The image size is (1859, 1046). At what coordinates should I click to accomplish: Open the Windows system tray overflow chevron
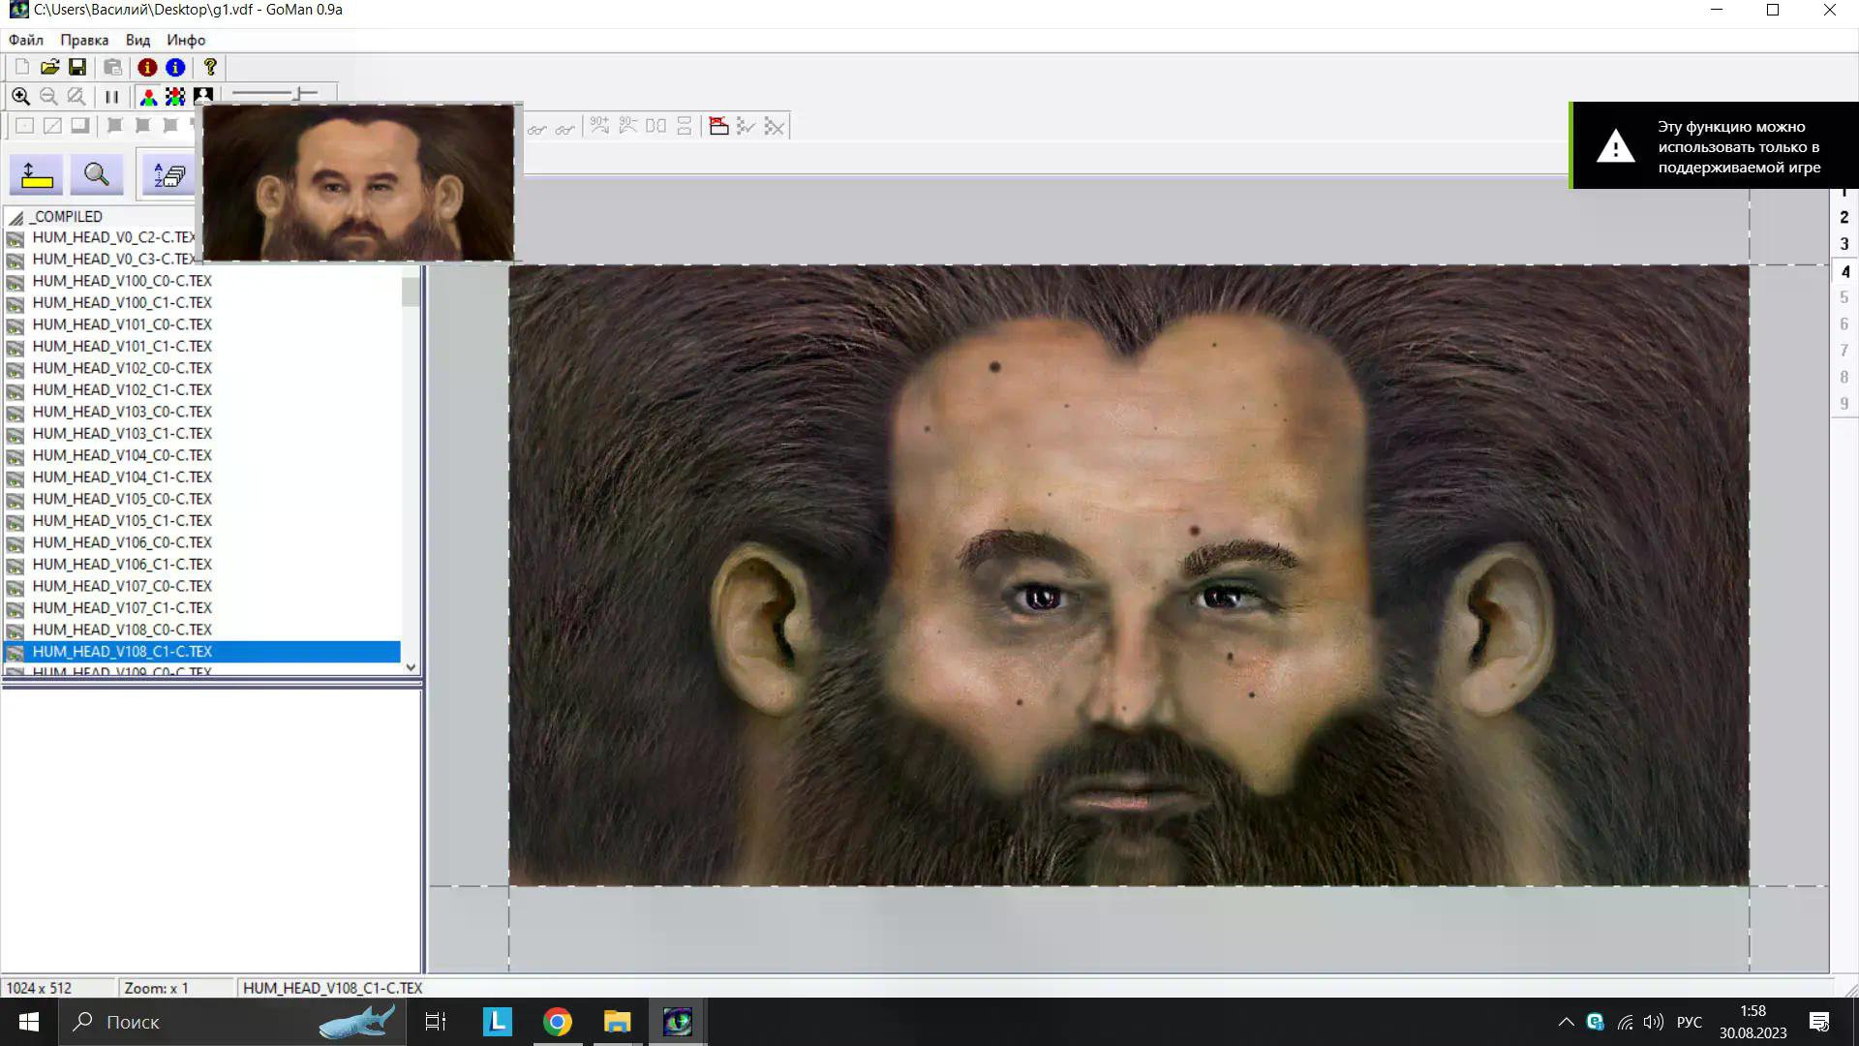[x=1566, y=1022]
